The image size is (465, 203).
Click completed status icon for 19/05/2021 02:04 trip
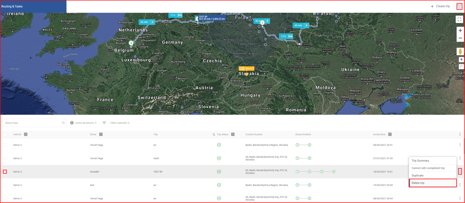point(219,185)
